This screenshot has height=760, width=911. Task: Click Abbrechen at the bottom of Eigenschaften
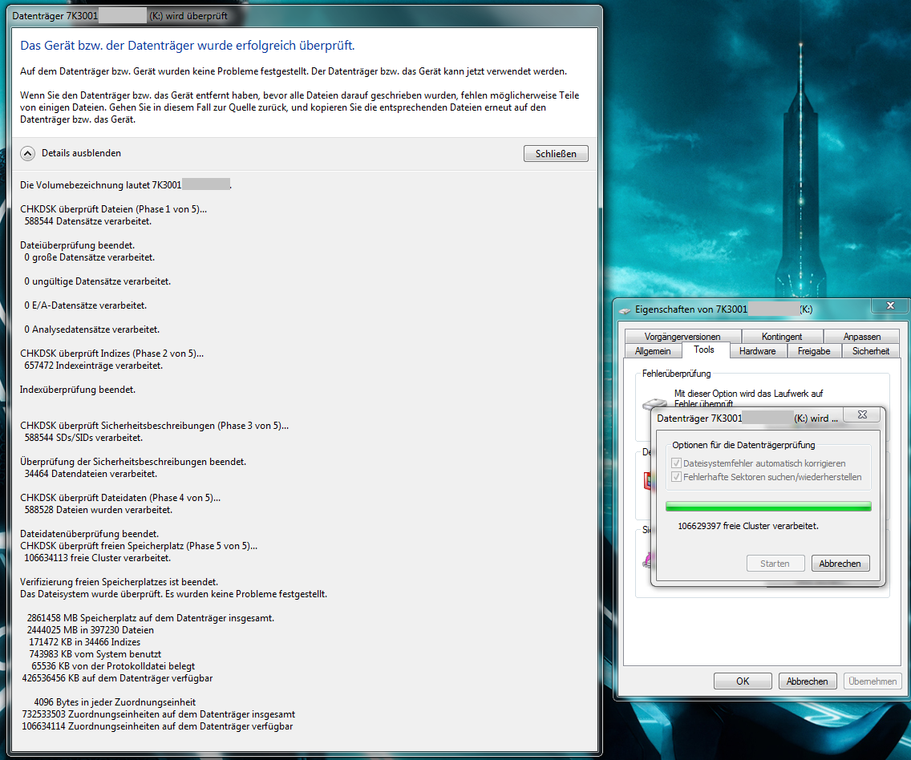click(807, 681)
